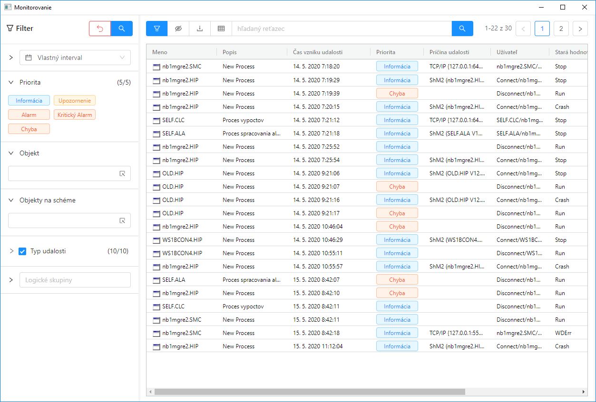The width and height of the screenshot is (596, 402).
Task: Click the hľadaný reťazec search input
Action: 342,29
